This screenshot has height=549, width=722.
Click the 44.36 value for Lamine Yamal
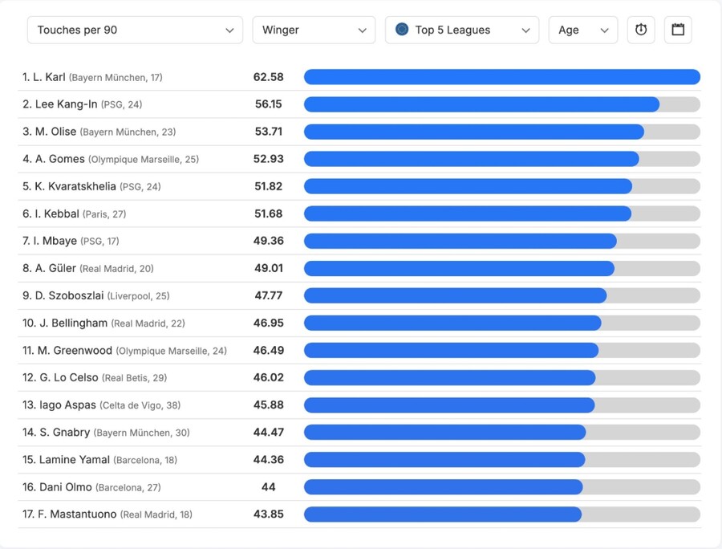coord(269,460)
